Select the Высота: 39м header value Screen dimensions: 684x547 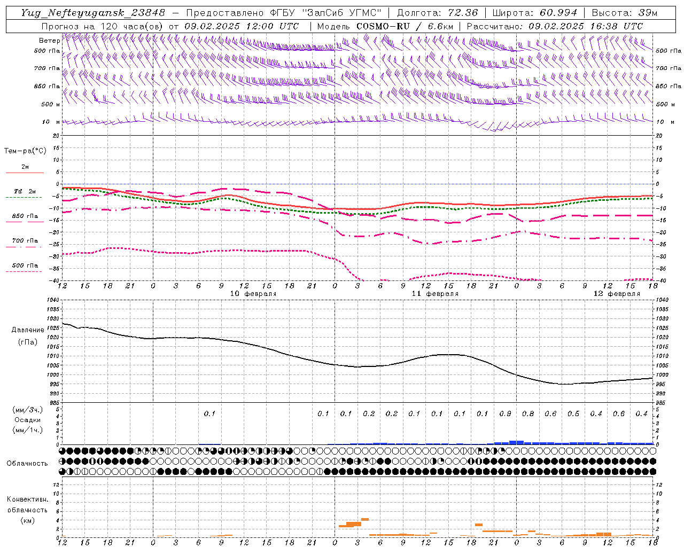pos(625,13)
